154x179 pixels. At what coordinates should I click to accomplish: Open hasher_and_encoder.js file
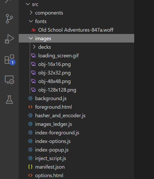[x=60, y=116]
